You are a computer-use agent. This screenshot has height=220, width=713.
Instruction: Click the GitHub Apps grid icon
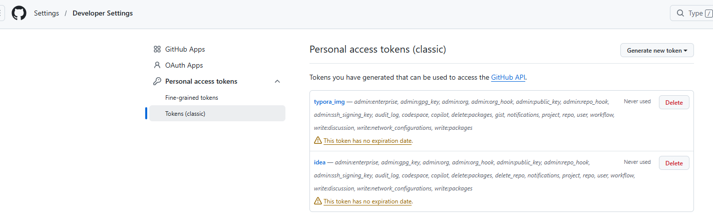point(157,49)
